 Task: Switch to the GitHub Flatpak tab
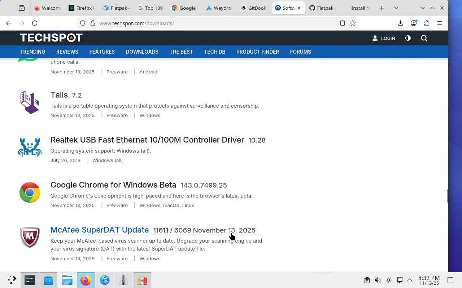323,8
